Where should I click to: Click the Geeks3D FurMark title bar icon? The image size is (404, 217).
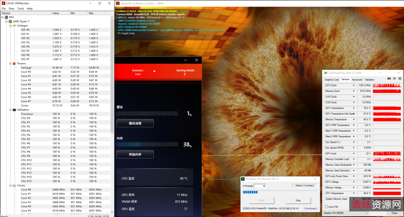click(118, 3)
